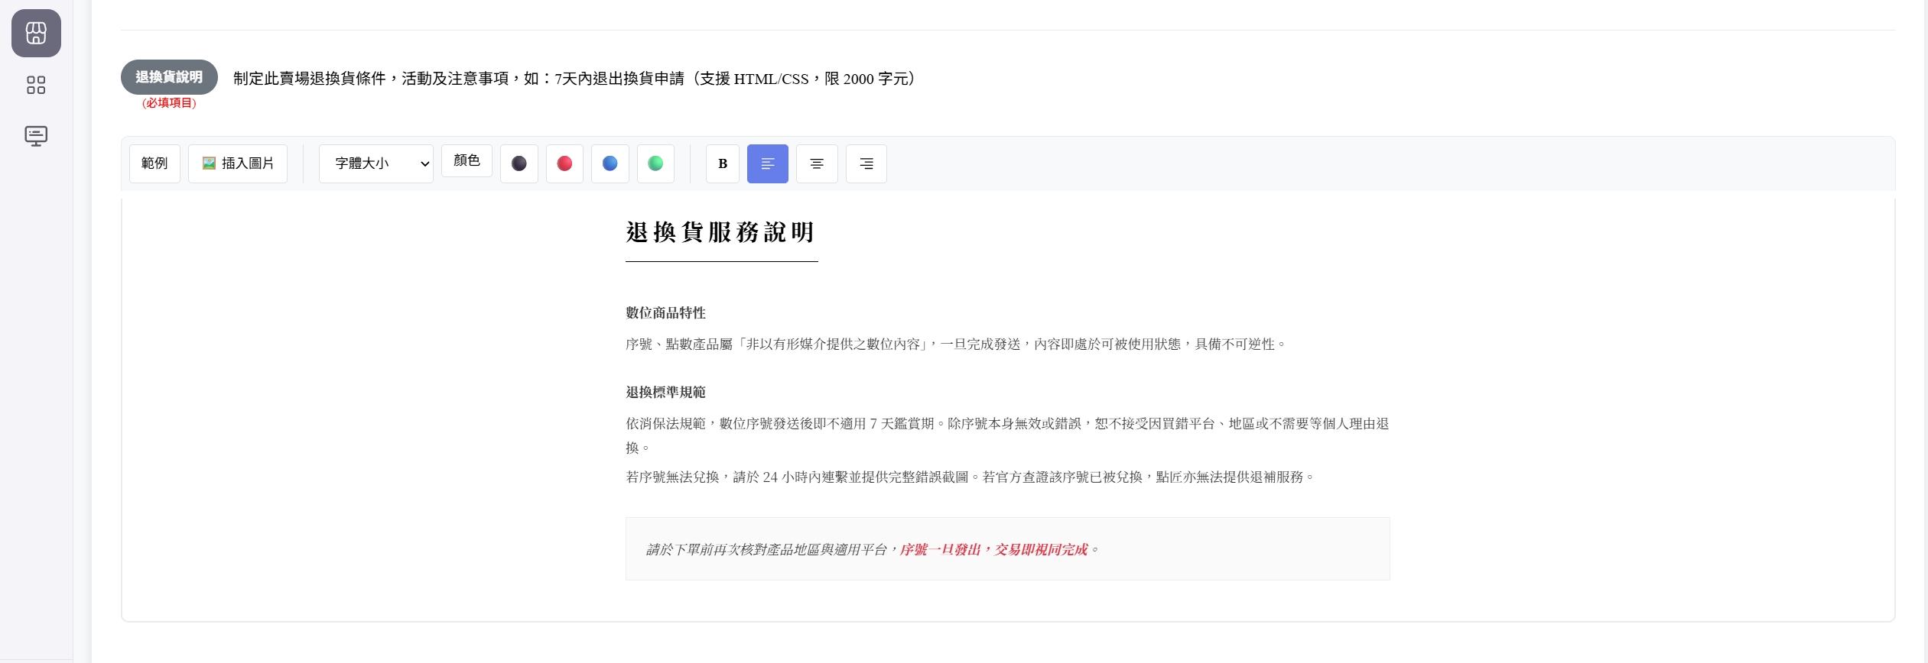Select the align left icon

(x=768, y=163)
